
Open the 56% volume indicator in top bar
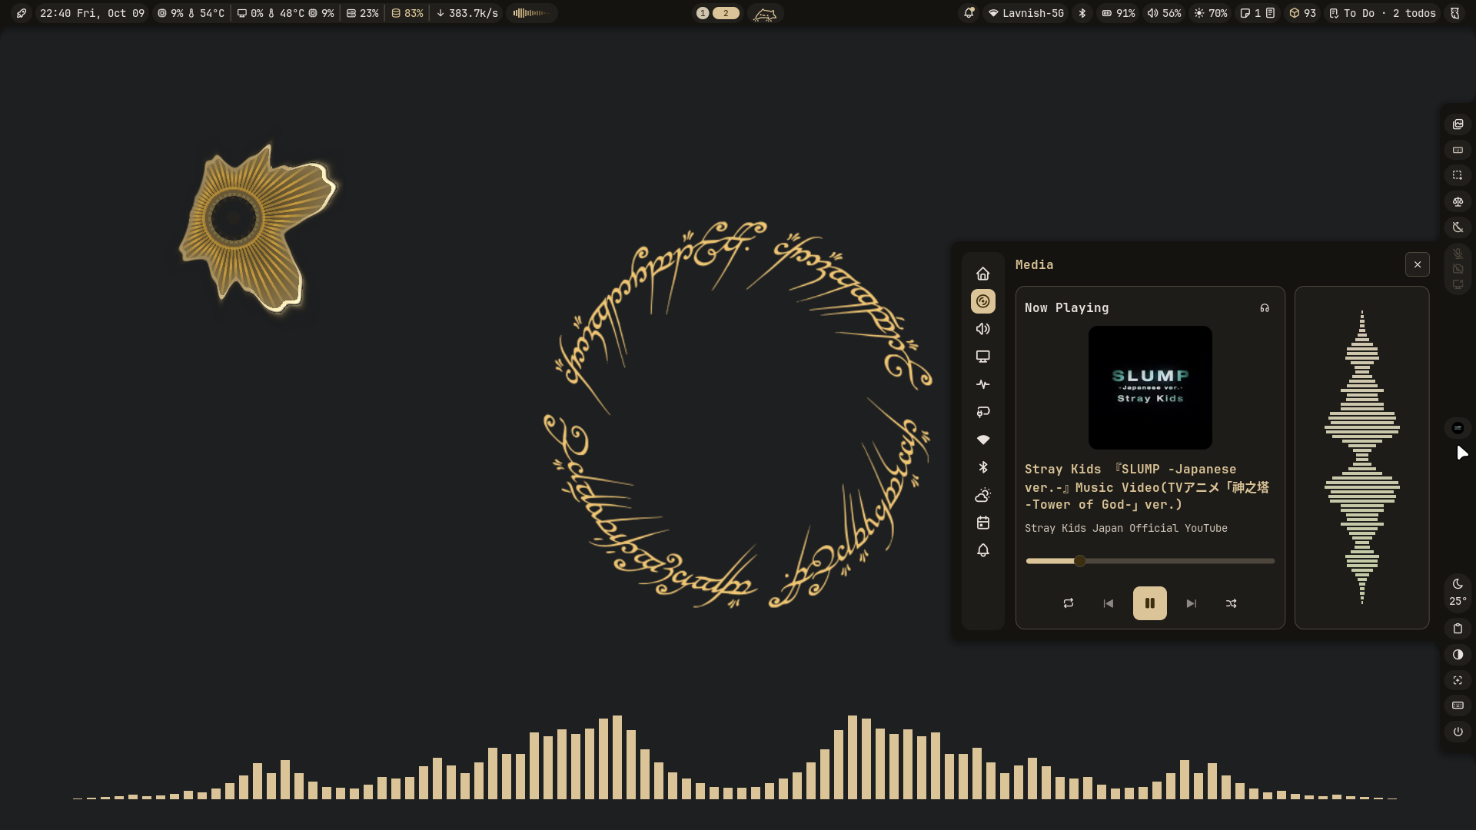1164,13
